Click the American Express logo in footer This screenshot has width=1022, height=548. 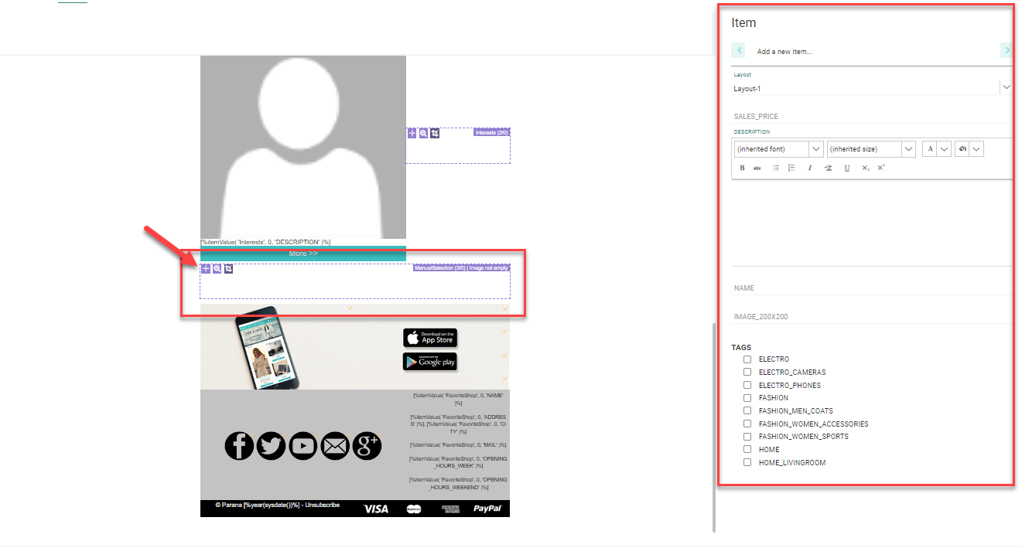point(450,509)
